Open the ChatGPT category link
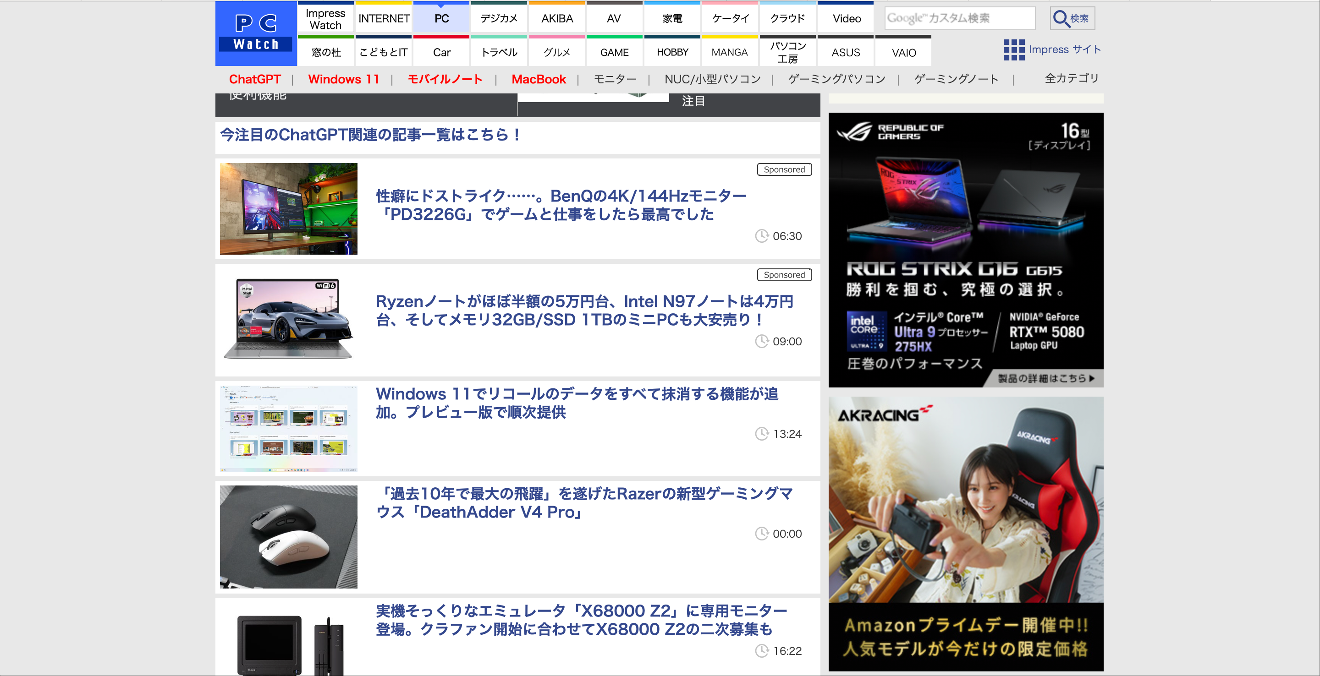This screenshot has width=1320, height=676. click(x=255, y=79)
